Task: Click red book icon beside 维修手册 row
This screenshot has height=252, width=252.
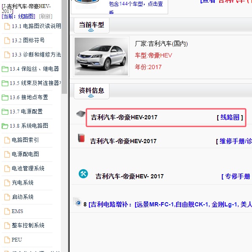Action: [x=81, y=138]
